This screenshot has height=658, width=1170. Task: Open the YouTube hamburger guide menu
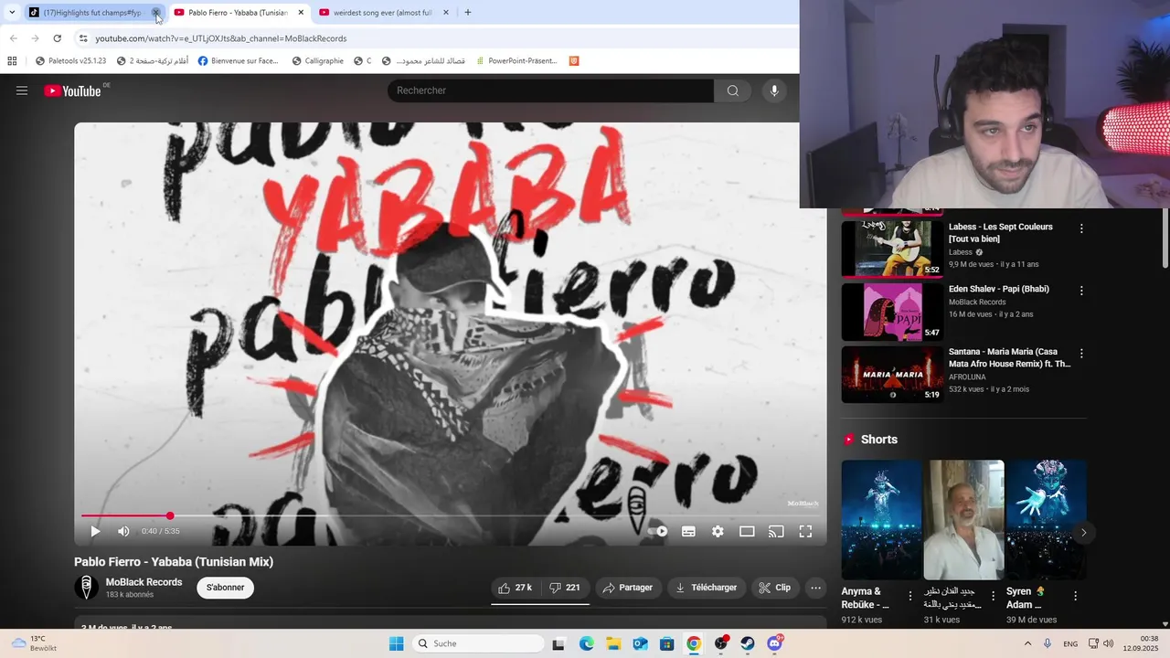click(x=22, y=90)
